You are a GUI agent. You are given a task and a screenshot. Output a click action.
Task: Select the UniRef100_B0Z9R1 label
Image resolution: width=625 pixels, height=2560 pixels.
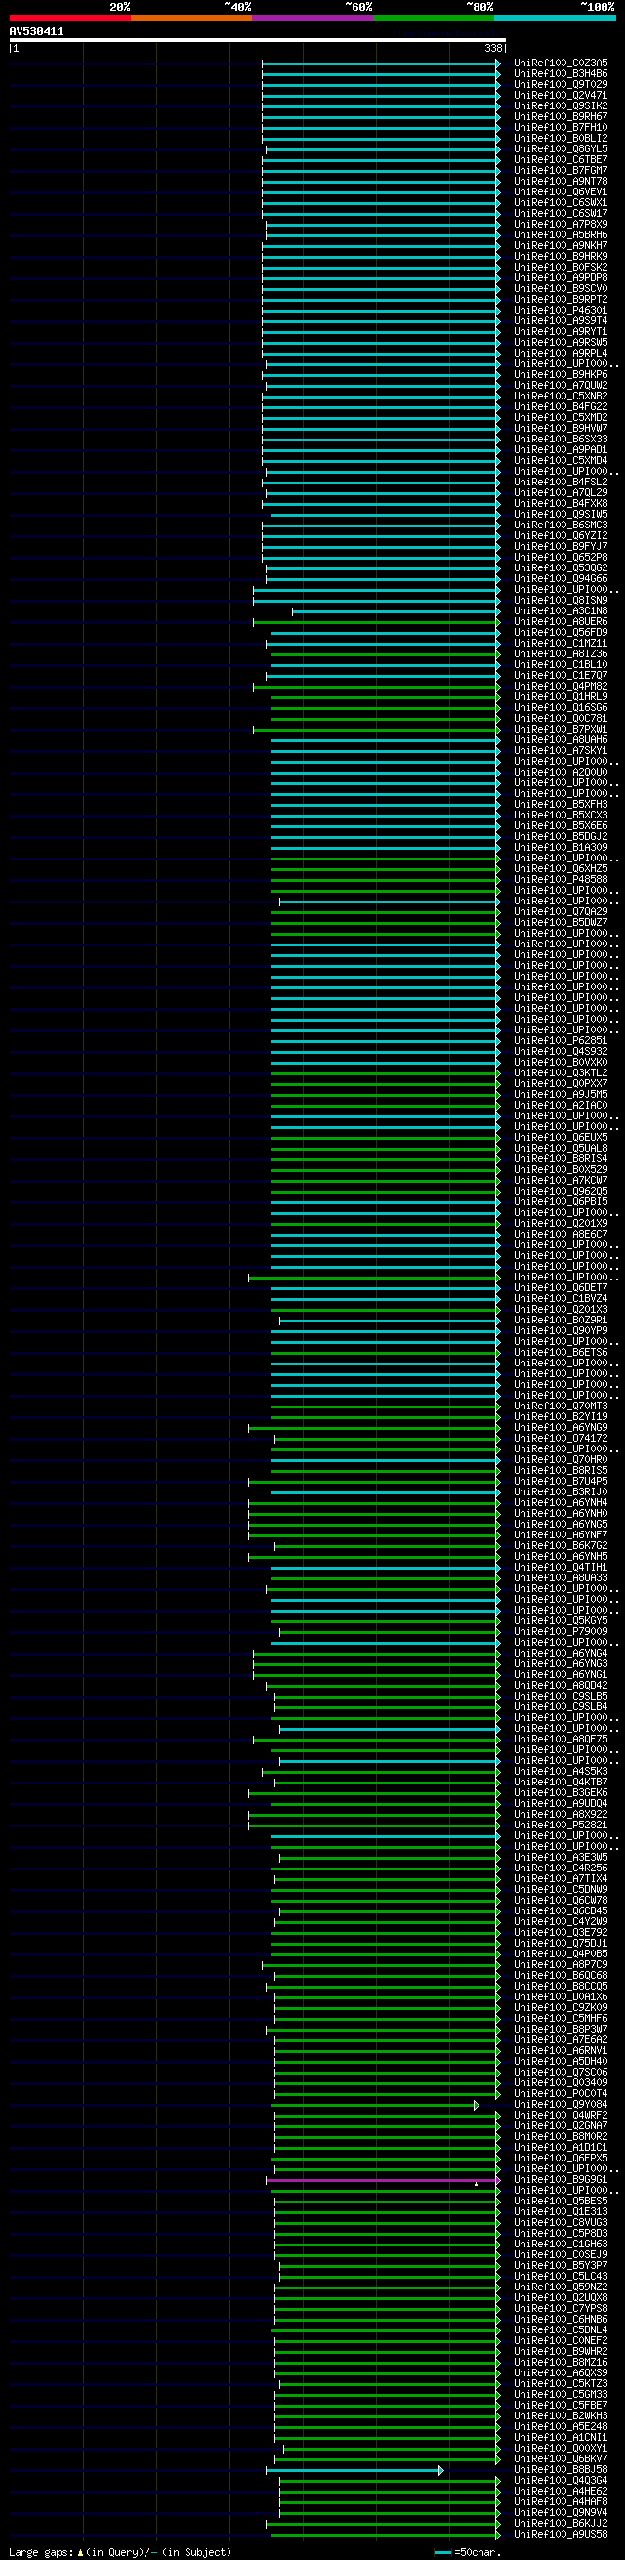point(561,1321)
